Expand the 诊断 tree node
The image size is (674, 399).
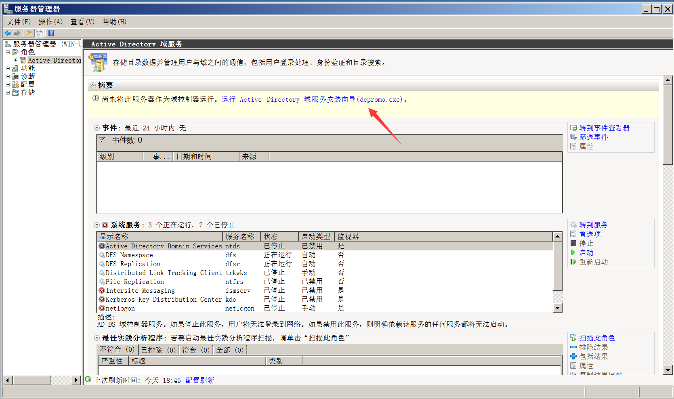(x=8, y=76)
